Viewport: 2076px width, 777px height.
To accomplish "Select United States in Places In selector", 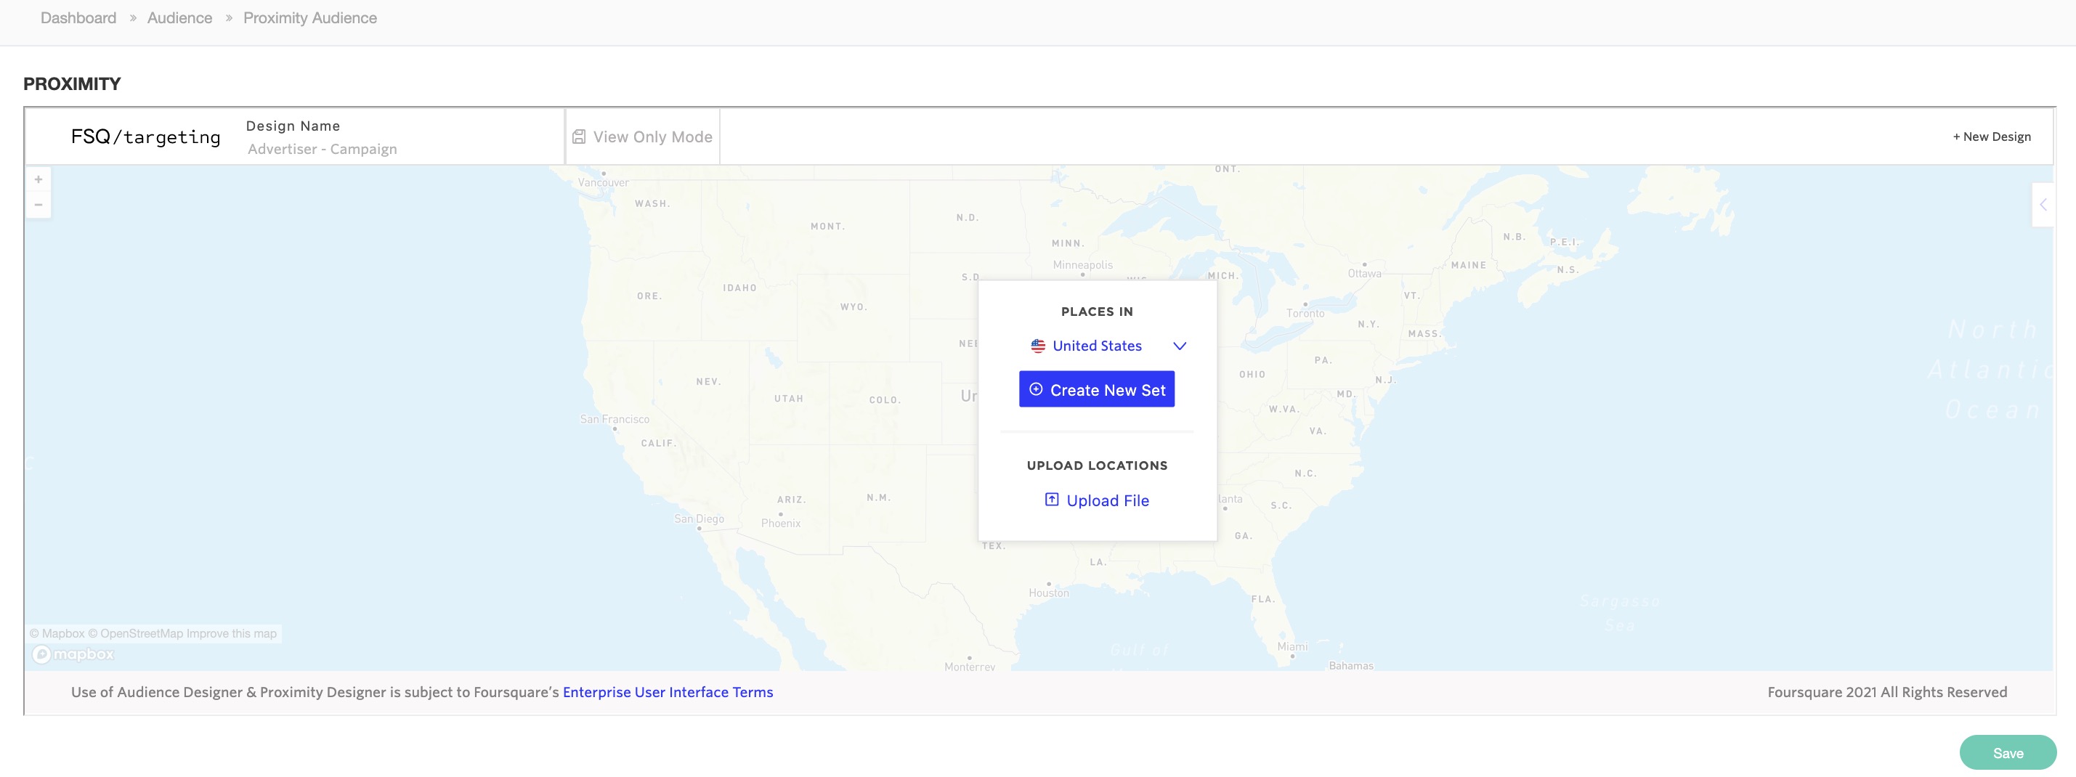I will point(1097,346).
